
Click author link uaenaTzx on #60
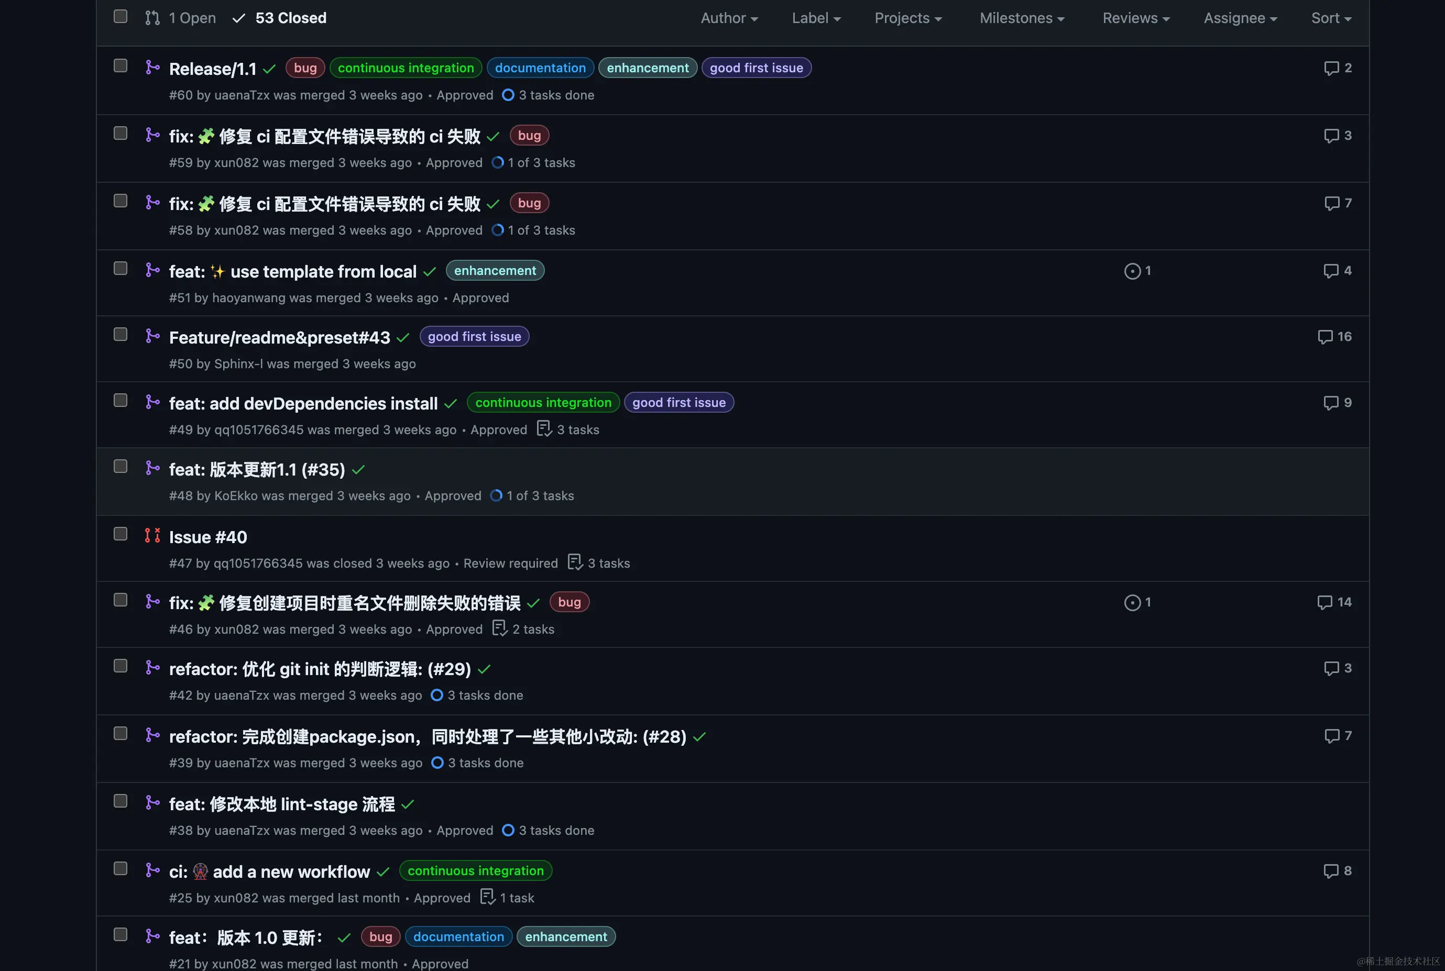click(242, 95)
